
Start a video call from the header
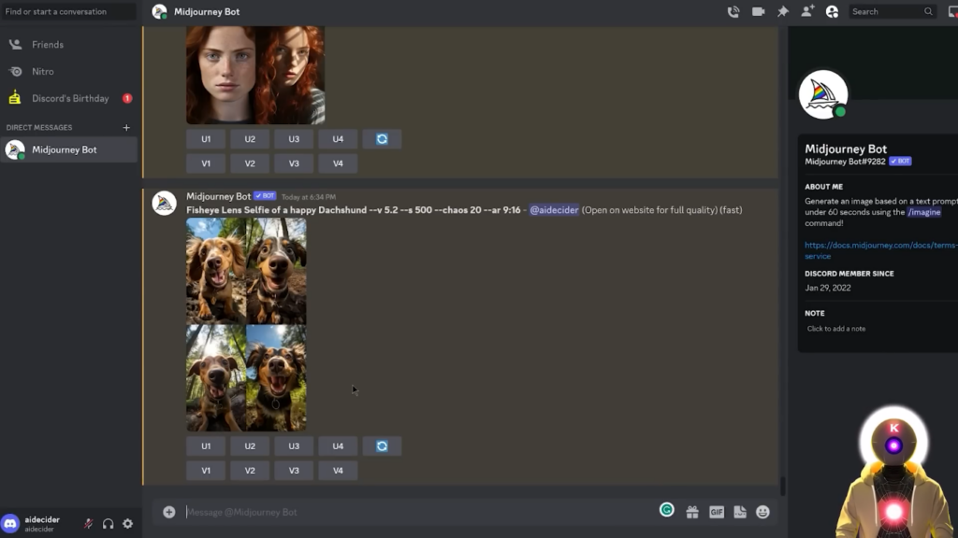(758, 12)
